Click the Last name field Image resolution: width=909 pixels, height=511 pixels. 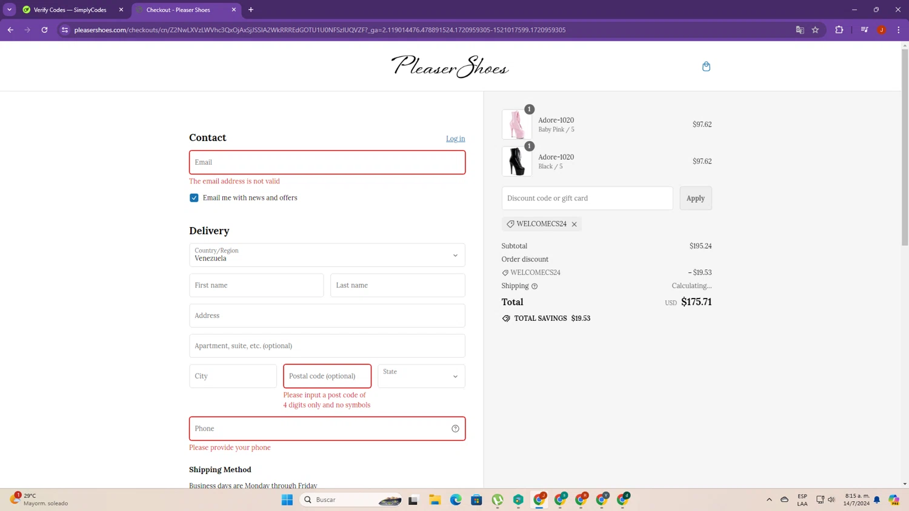(398, 285)
